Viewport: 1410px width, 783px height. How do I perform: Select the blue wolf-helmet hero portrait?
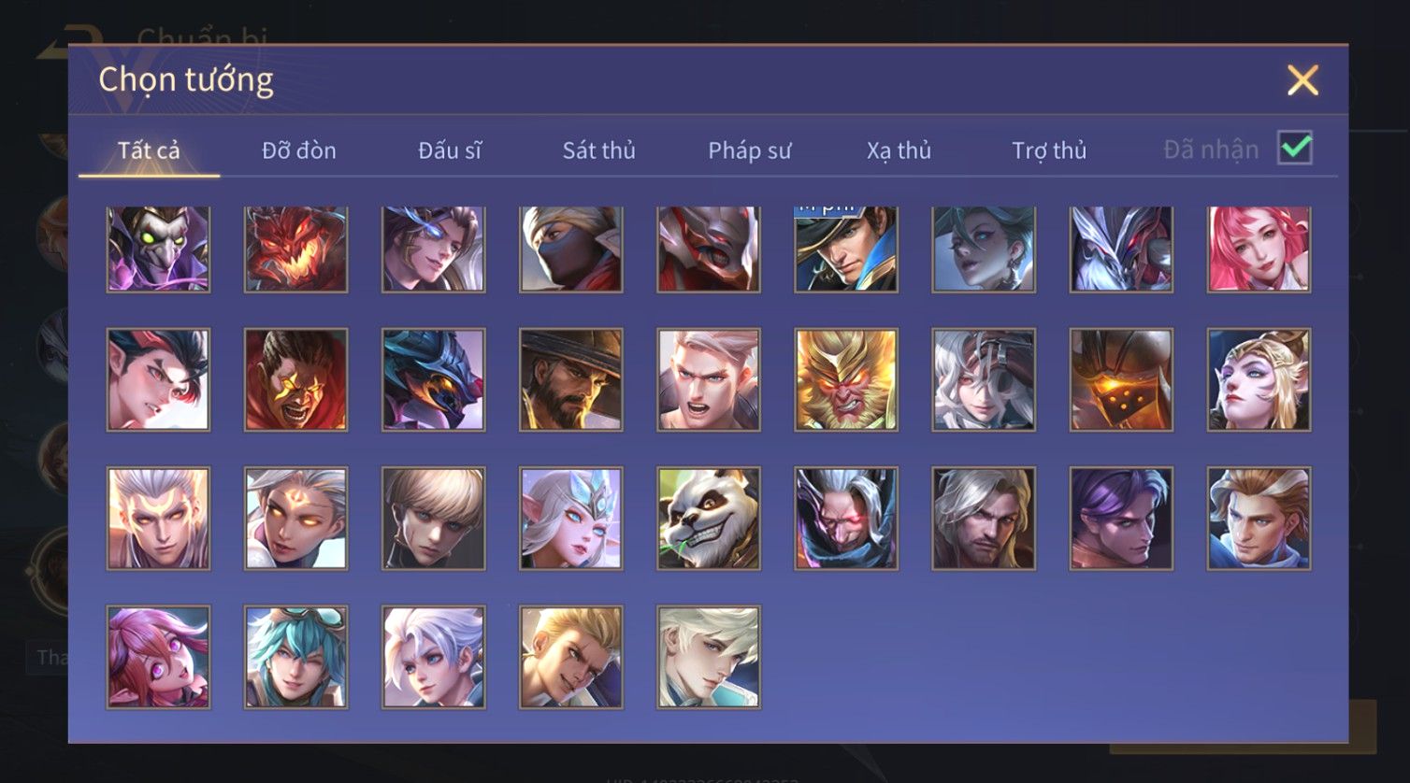coord(434,380)
